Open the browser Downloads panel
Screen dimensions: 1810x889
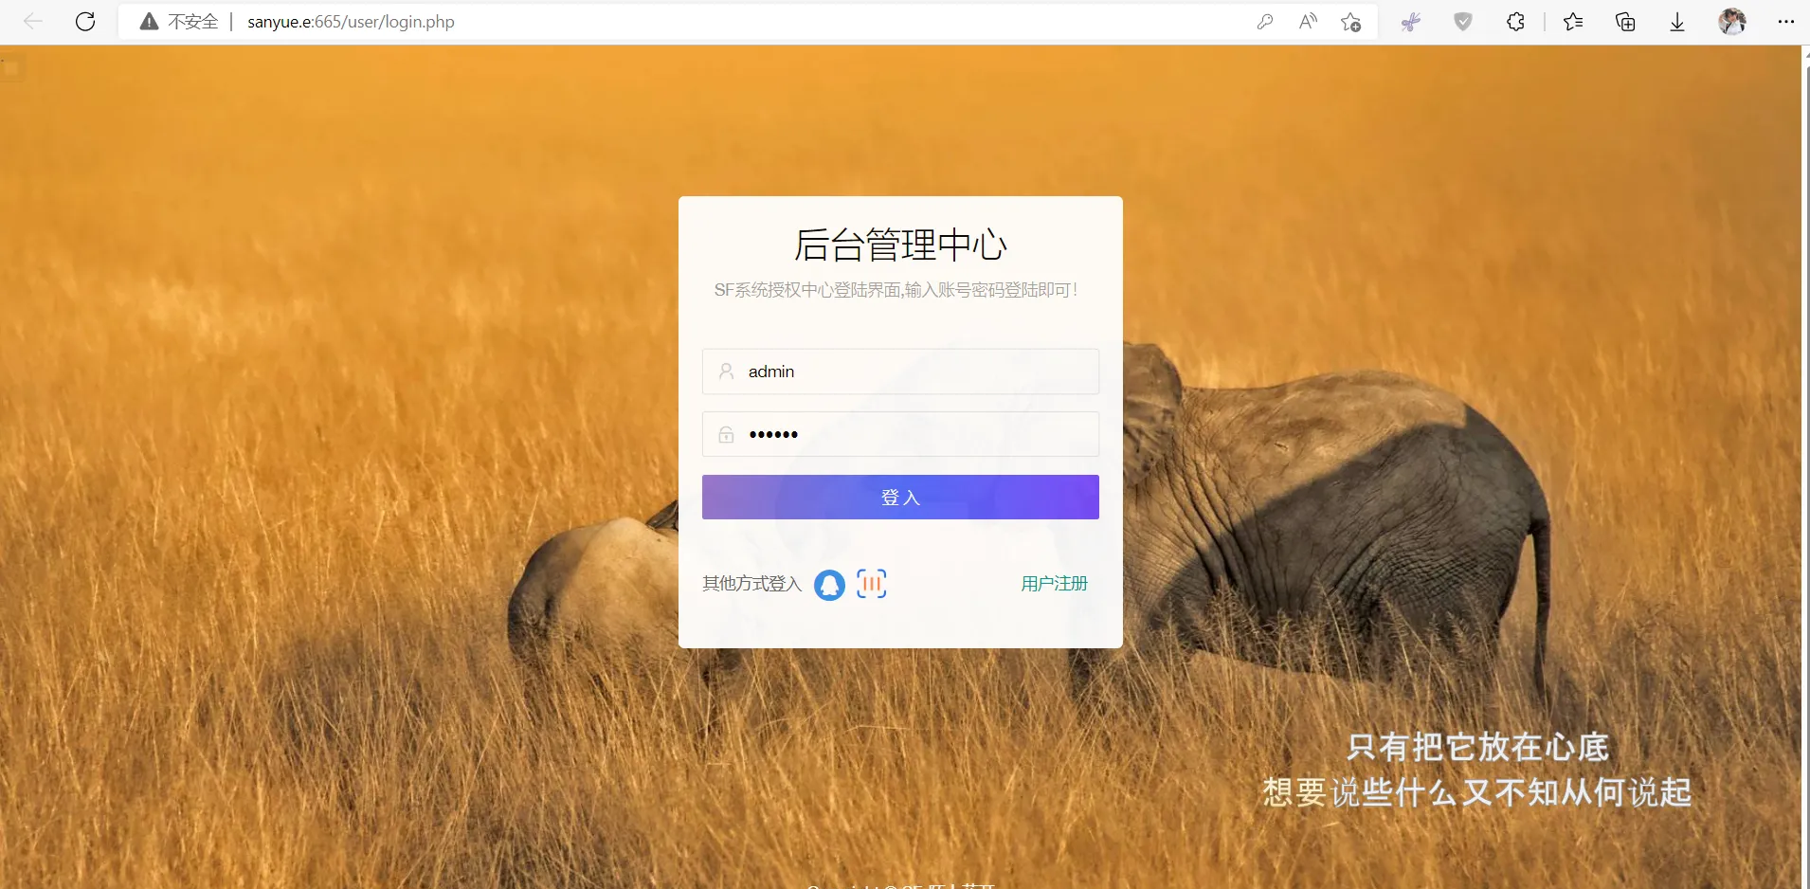1676,21
